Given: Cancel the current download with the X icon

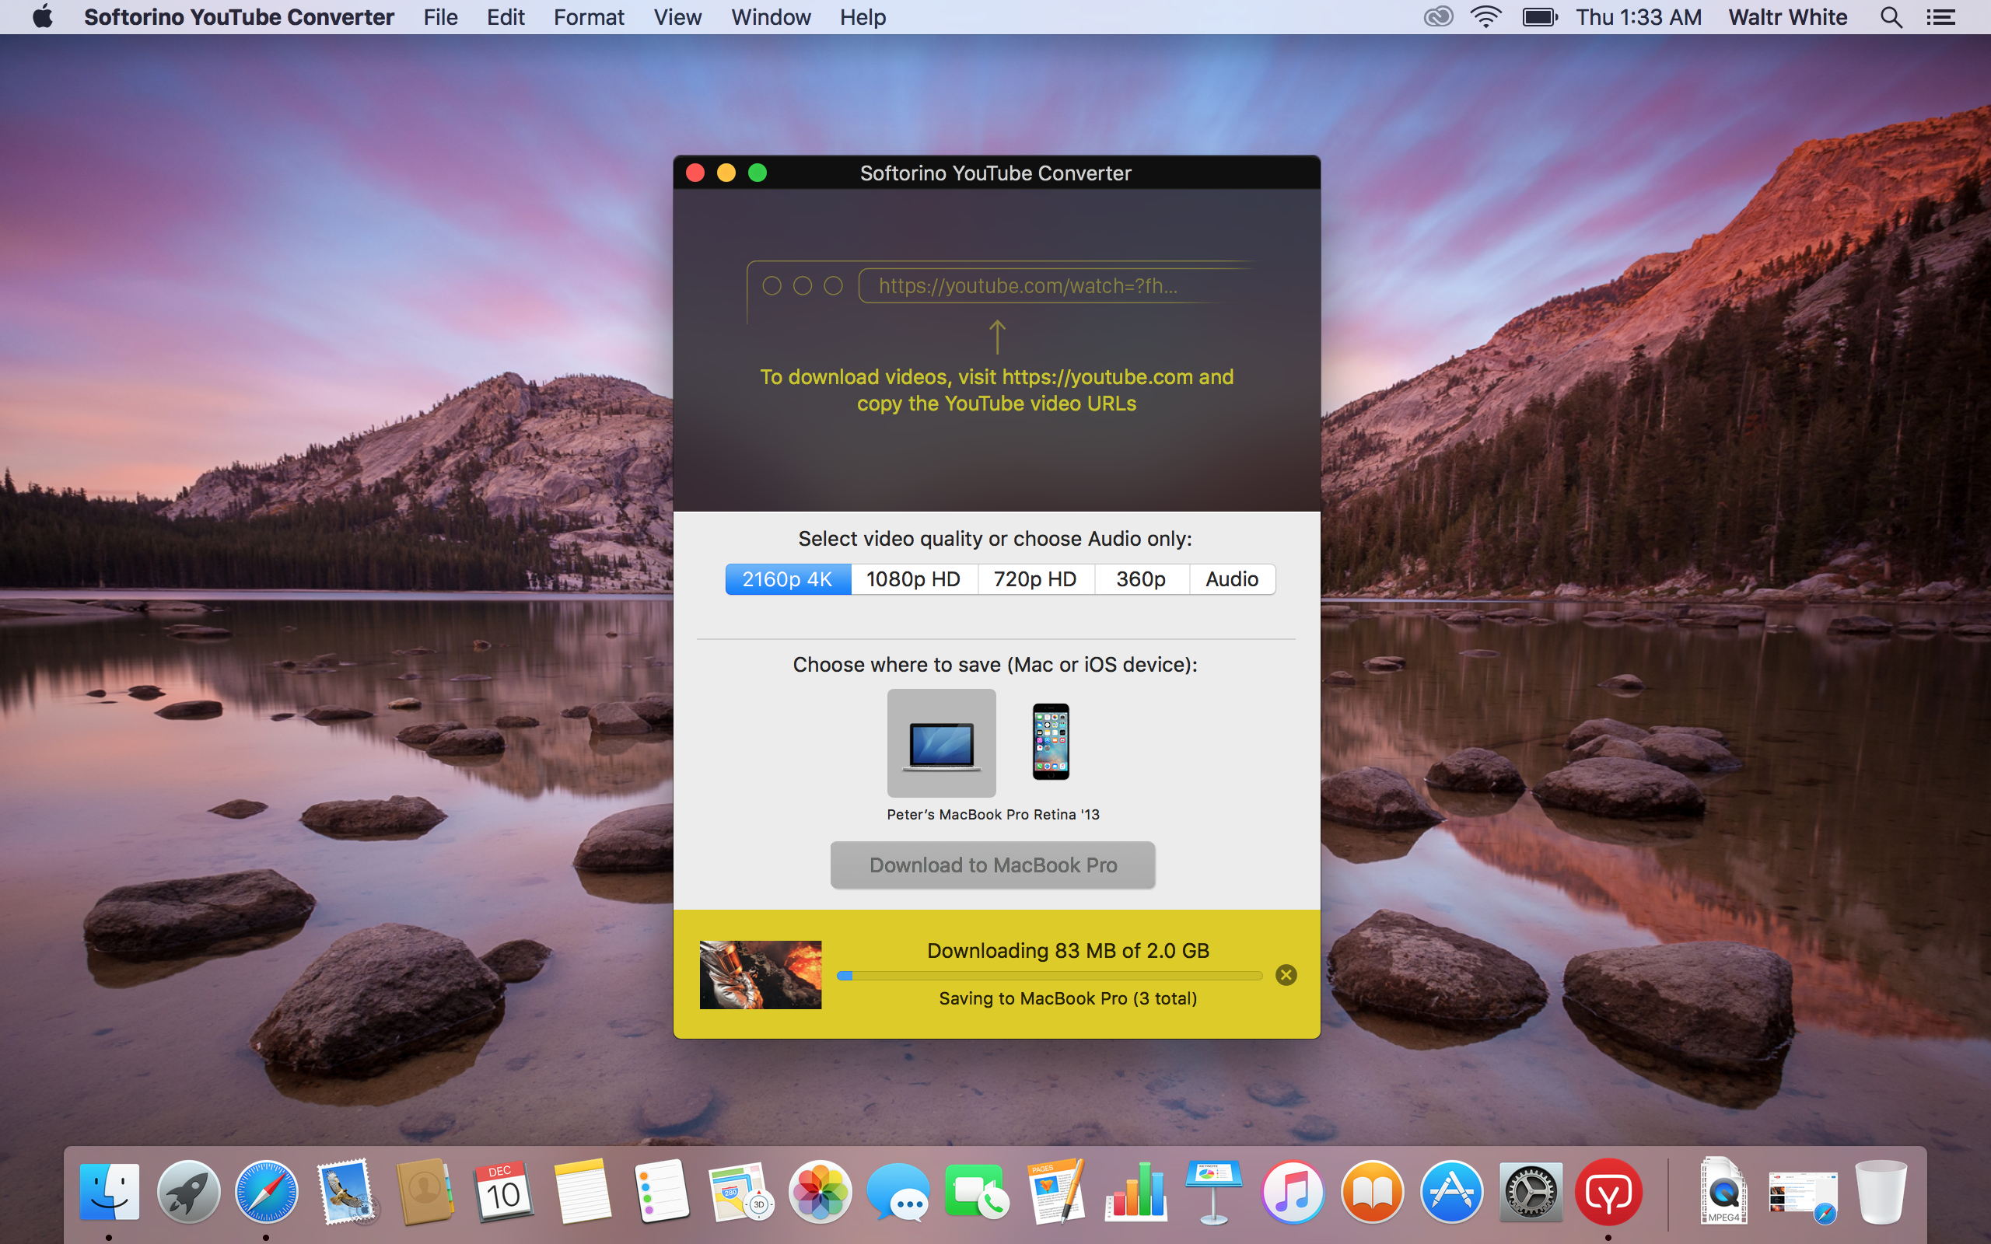Looking at the screenshot, I should coord(1286,975).
